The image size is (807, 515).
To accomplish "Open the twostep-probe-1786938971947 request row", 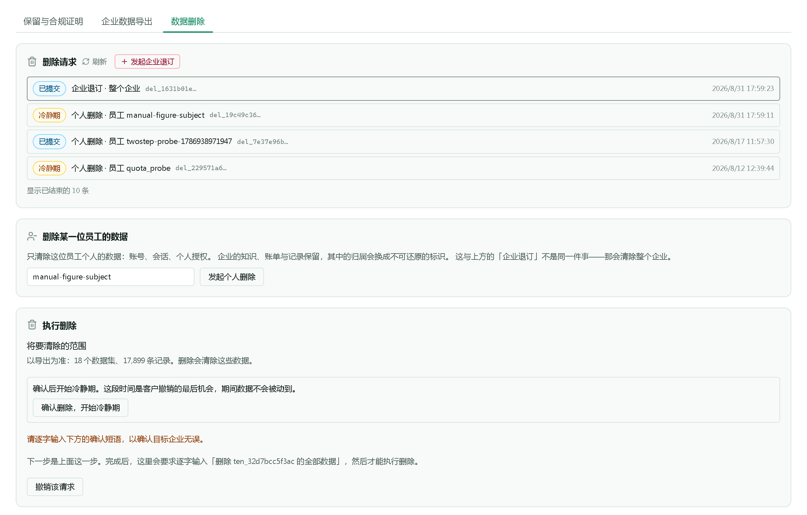I will pos(403,142).
